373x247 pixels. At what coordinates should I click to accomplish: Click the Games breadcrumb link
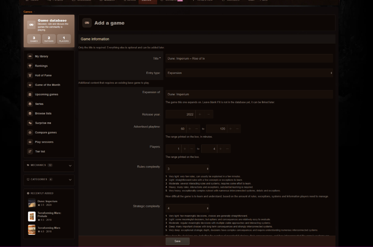tap(28, 12)
